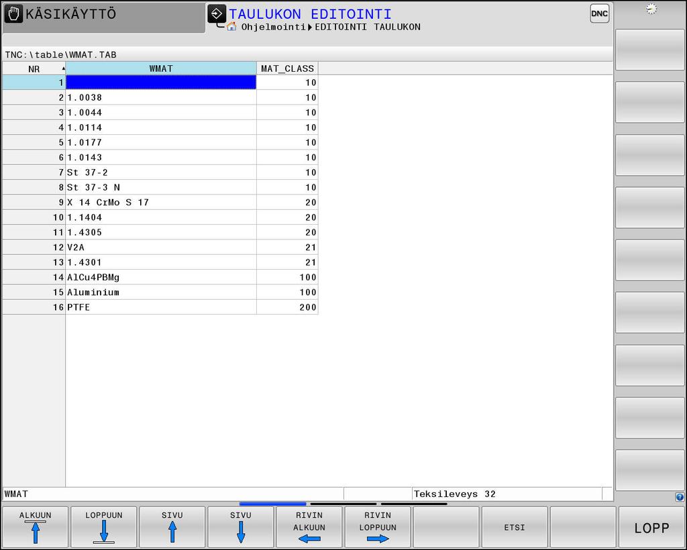Select MAT_CLASS value 200 for PTFE
Screen dimensions: 687x550
pyautogui.click(x=287, y=307)
